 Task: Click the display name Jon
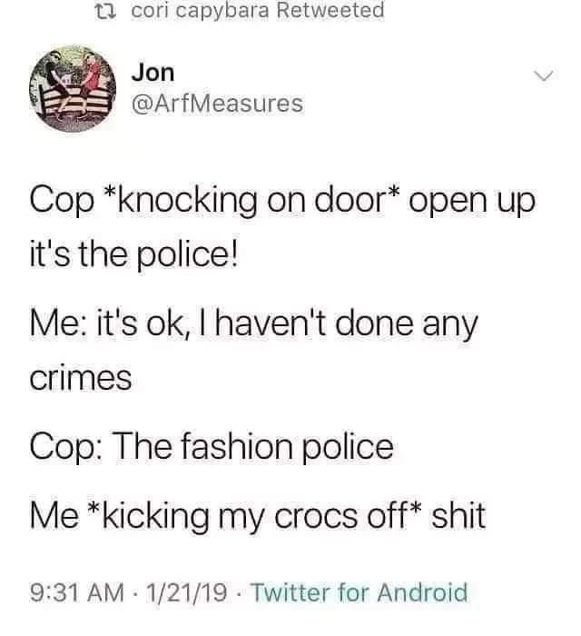(153, 73)
